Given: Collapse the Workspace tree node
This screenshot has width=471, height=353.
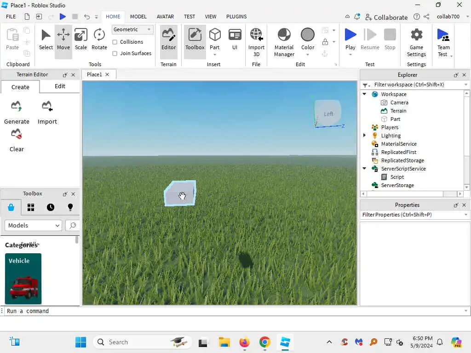Looking at the screenshot, I should tap(365, 94).
